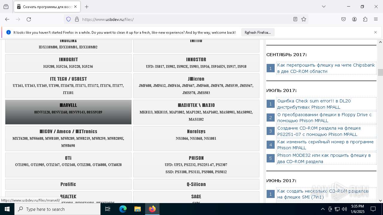The image size is (383, 215).
Task: Open network status tray icon
Action: pyautogui.click(x=337, y=209)
